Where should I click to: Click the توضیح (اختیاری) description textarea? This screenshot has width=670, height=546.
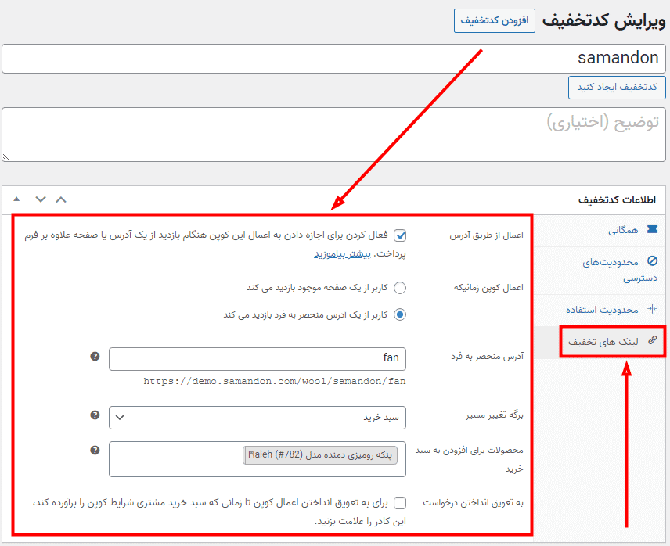(333, 135)
